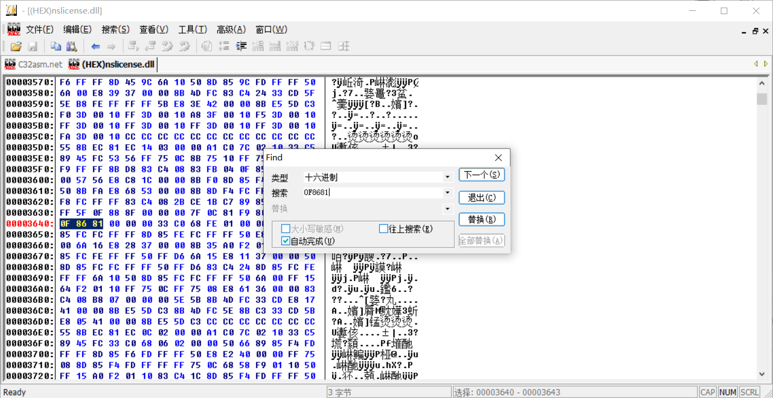Select the 十六进制 type combo box
The image size is (773, 398).
click(x=378, y=177)
